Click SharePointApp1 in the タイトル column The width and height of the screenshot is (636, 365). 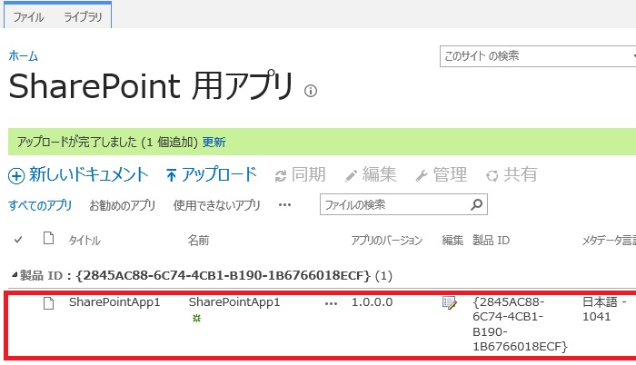point(114,302)
